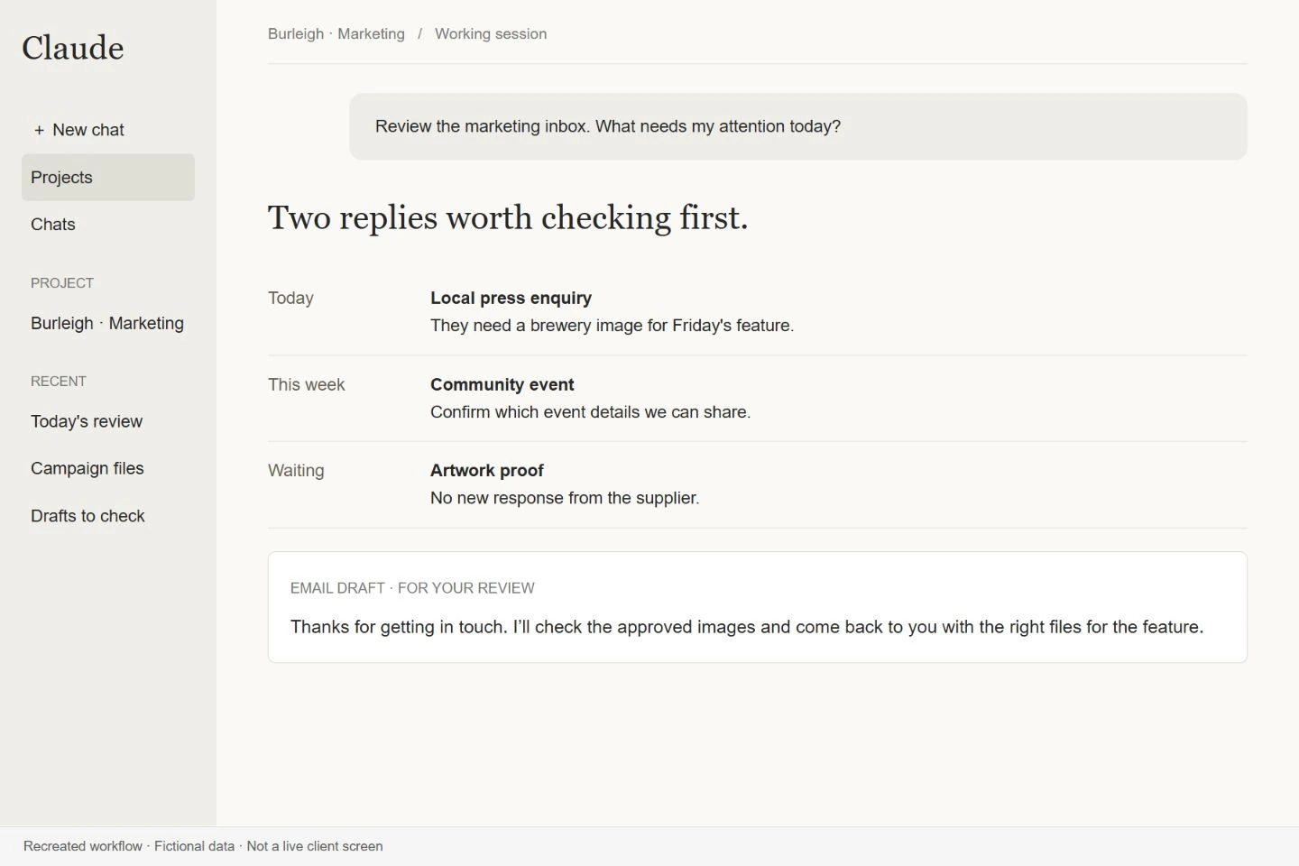Select the Local press enquiry title
Viewport: 1299px width, 866px height.
(511, 298)
